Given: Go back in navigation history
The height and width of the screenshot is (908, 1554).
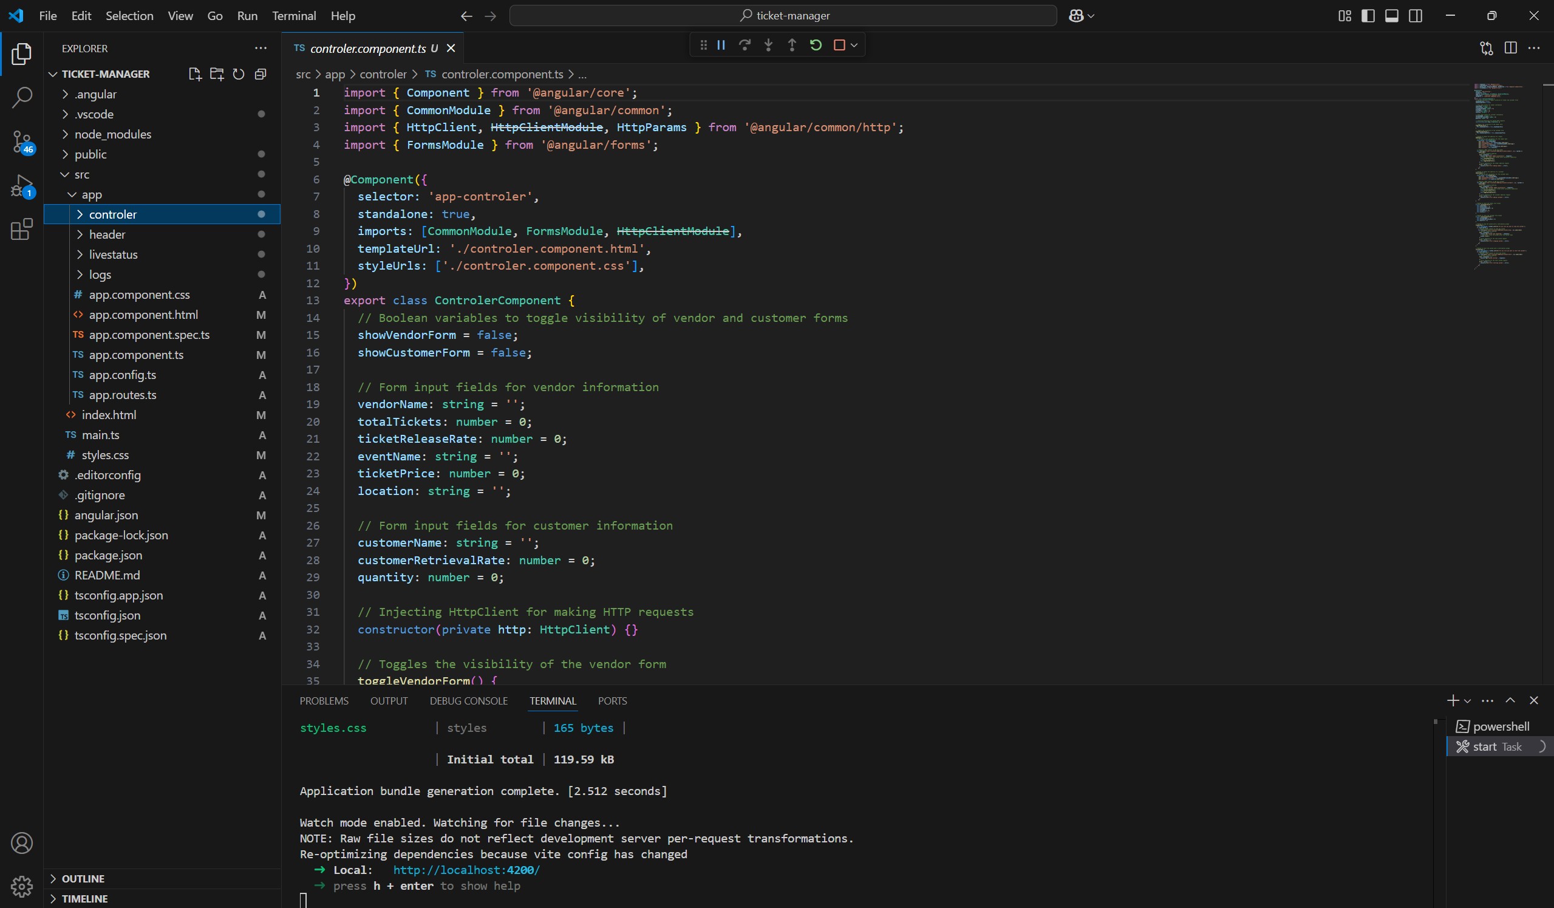Looking at the screenshot, I should click(x=467, y=16).
